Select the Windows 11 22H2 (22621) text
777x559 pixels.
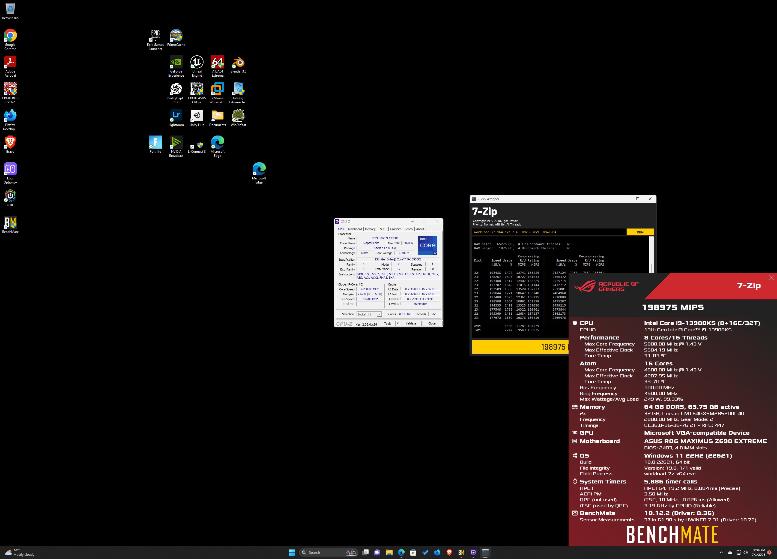688,455
